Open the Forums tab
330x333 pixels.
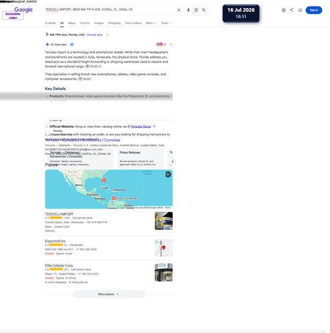pos(85,23)
